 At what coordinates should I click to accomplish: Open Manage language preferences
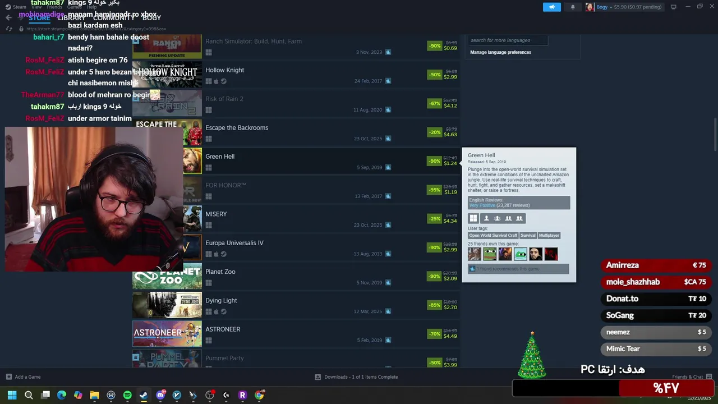tap(500, 52)
